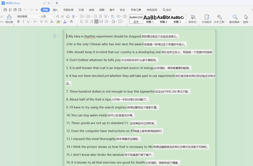Screen dimensions: 253x166
Task: Click the bulleted list icon
Action: click(82, 16)
